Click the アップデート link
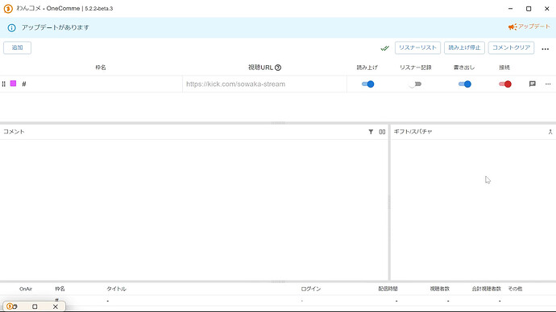556x312 pixels. pyautogui.click(x=533, y=27)
